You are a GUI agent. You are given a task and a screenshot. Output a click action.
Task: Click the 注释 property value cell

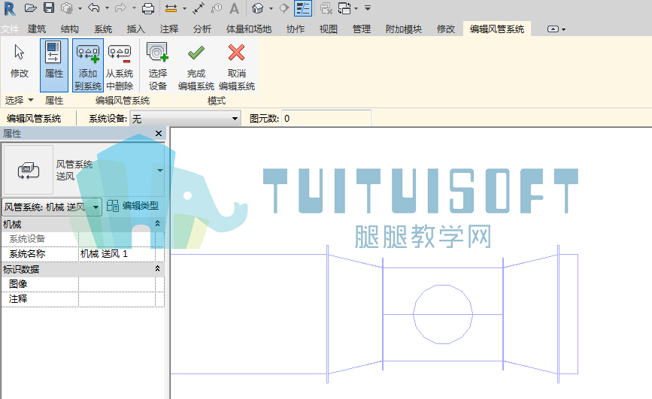point(117,299)
